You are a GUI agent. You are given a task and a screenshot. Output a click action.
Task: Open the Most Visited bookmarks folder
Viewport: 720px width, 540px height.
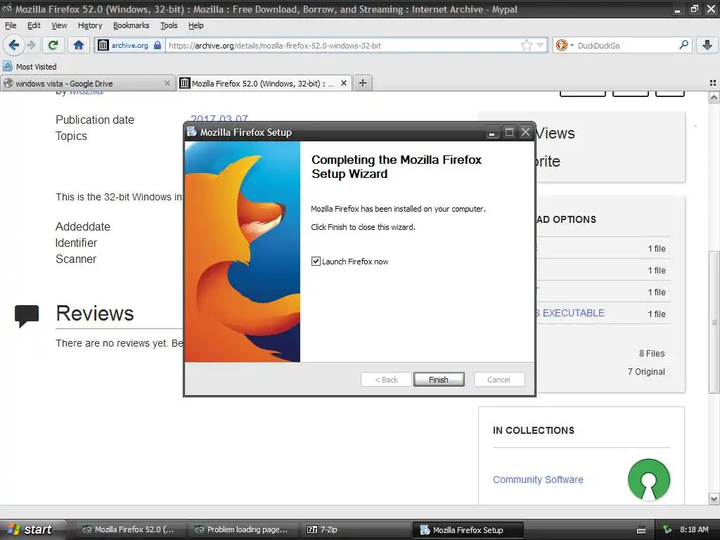[x=30, y=67]
